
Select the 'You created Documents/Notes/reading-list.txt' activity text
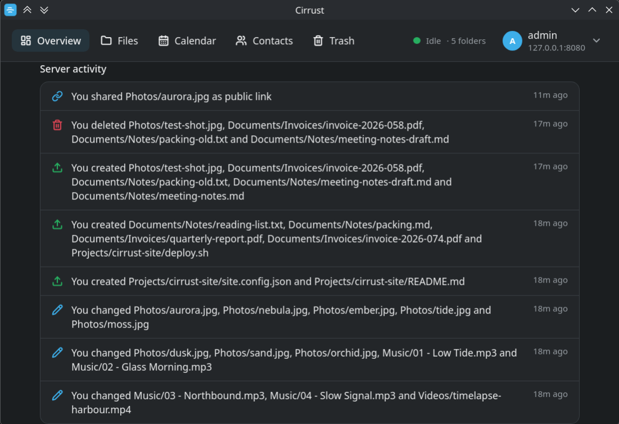point(276,239)
